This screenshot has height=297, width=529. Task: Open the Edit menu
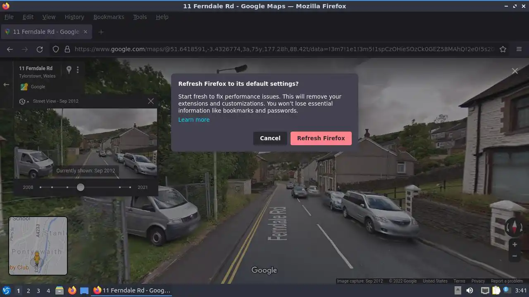click(28, 17)
